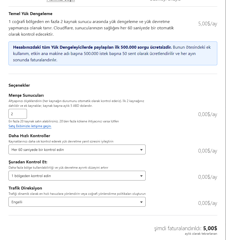Click the 'Daha Hızlı Kontroller' heading label
This screenshot has width=226, height=240.
coord(29,136)
